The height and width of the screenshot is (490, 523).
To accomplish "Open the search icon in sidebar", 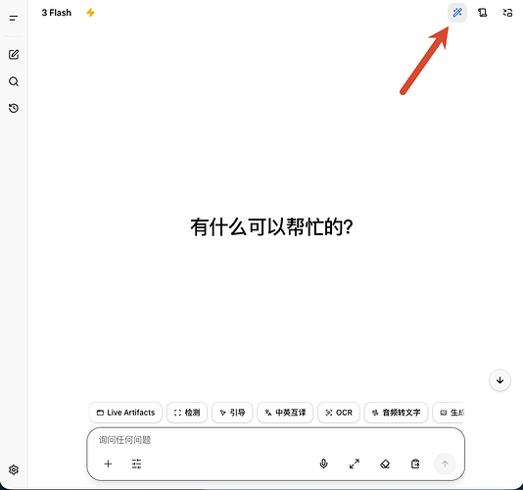I will (x=14, y=81).
